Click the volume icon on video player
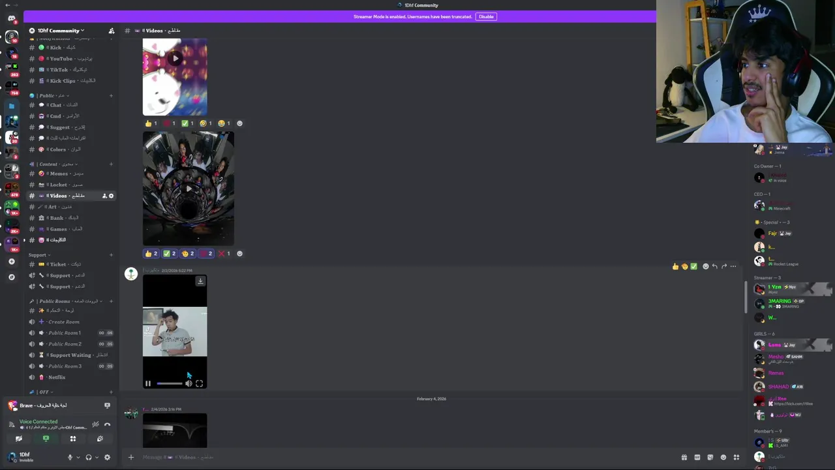 (189, 384)
